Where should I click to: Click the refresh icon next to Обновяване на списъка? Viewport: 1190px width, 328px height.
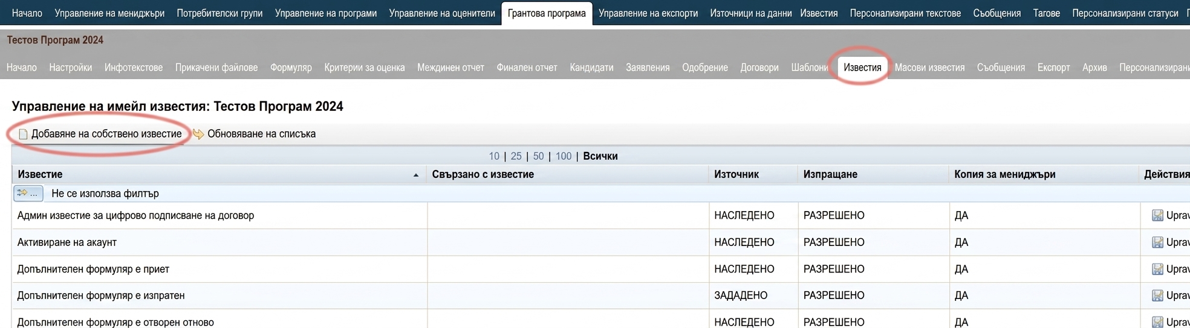pos(198,134)
